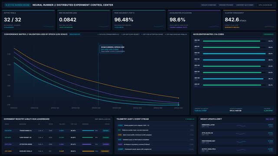
Task: Select the patience counter reset event
Action: click(156, 130)
